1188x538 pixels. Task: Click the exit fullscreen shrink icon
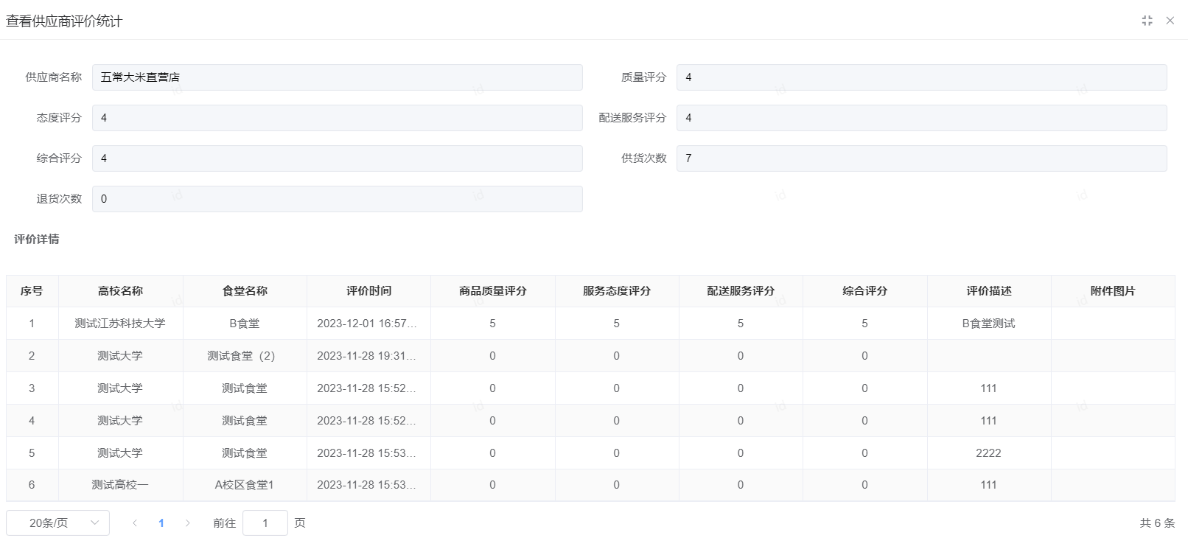1147,21
